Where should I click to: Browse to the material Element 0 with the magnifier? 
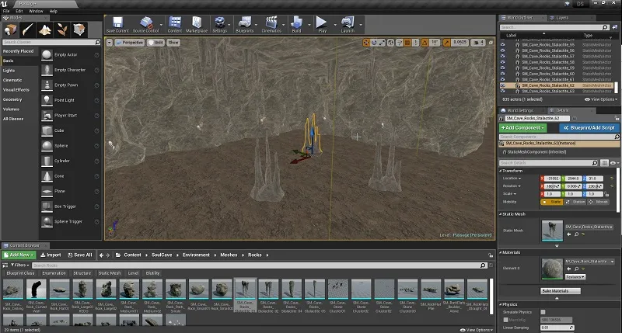coord(576,269)
